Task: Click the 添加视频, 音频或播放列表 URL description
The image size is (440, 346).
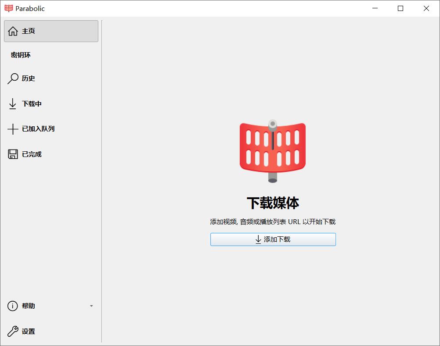Action: pos(273,221)
